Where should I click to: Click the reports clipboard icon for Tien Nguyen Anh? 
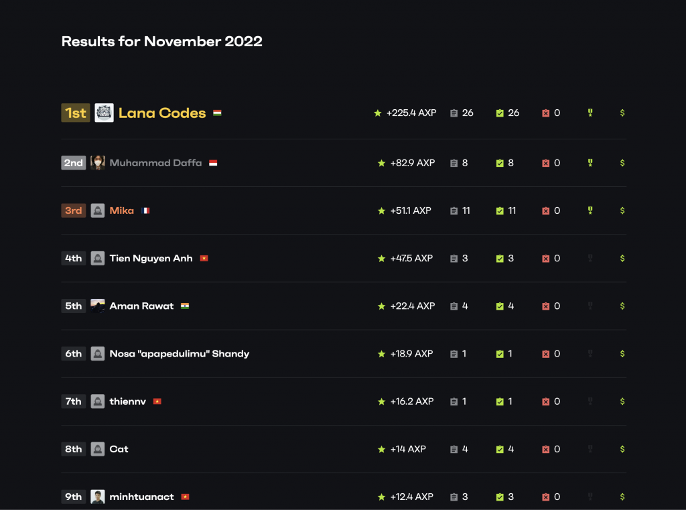454,259
